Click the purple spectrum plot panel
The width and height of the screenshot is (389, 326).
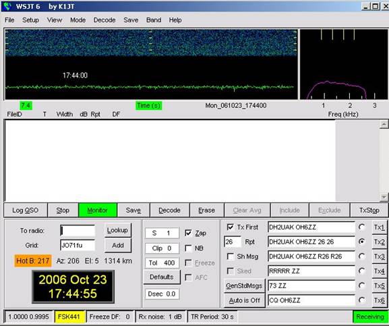click(344, 64)
